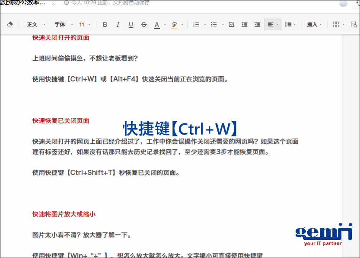Apply strikethrough formatting to text

point(143,25)
